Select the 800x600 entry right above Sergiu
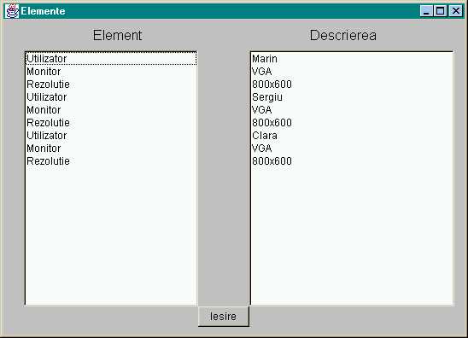The height and width of the screenshot is (338, 468). [x=352, y=84]
